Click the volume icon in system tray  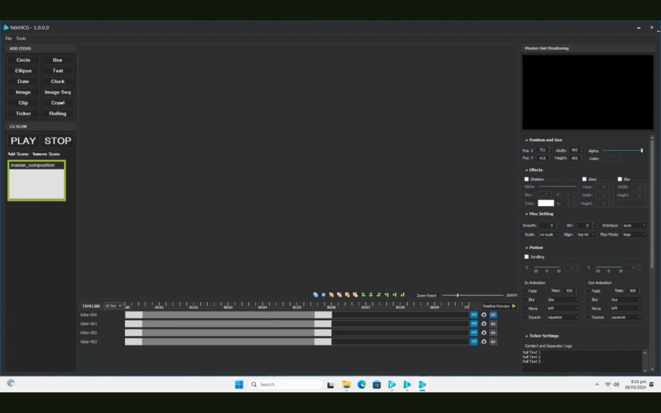pos(616,385)
